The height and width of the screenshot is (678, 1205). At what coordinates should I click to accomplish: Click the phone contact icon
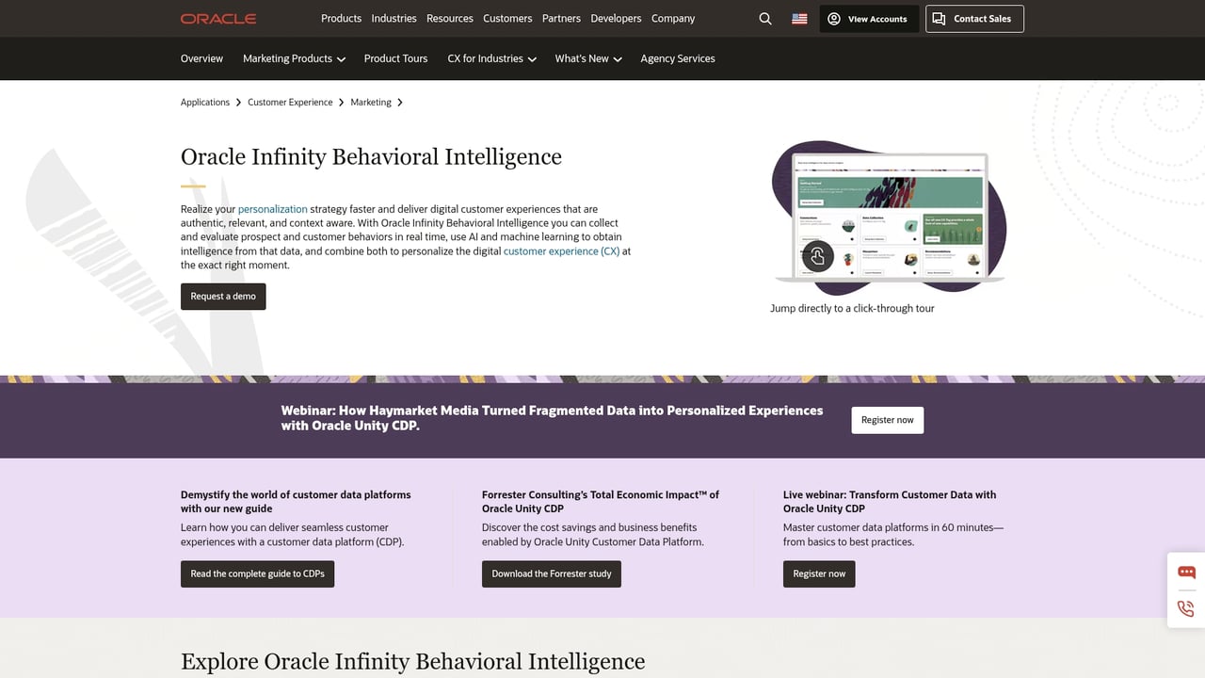[1185, 608]
